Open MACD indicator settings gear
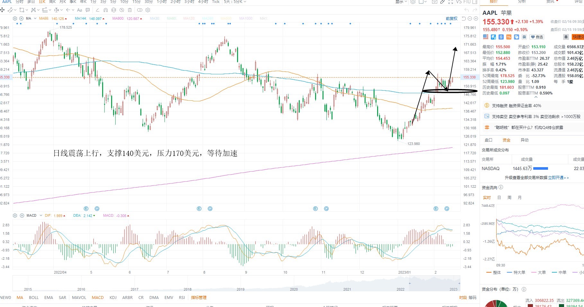 click(15, 215)
